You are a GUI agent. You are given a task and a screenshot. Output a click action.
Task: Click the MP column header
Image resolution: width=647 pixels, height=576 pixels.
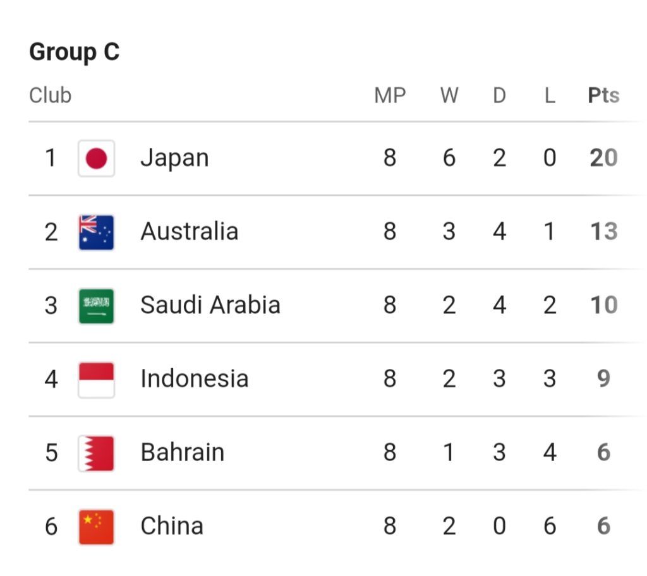click(390, 96)
